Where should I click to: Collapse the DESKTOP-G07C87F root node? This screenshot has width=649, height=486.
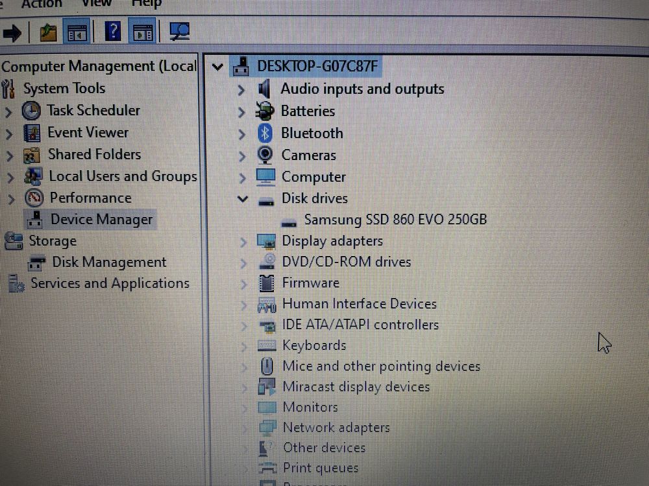pyautogui.click(x=217, y=67)
